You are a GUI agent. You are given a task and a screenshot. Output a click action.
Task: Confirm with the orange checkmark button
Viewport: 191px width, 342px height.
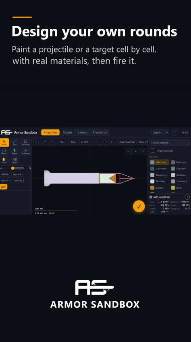139,206
